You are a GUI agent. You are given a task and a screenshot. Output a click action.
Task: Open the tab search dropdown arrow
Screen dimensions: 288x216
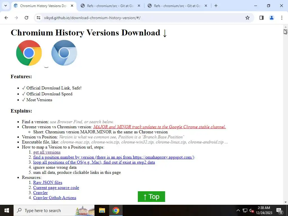pos(6,6)
